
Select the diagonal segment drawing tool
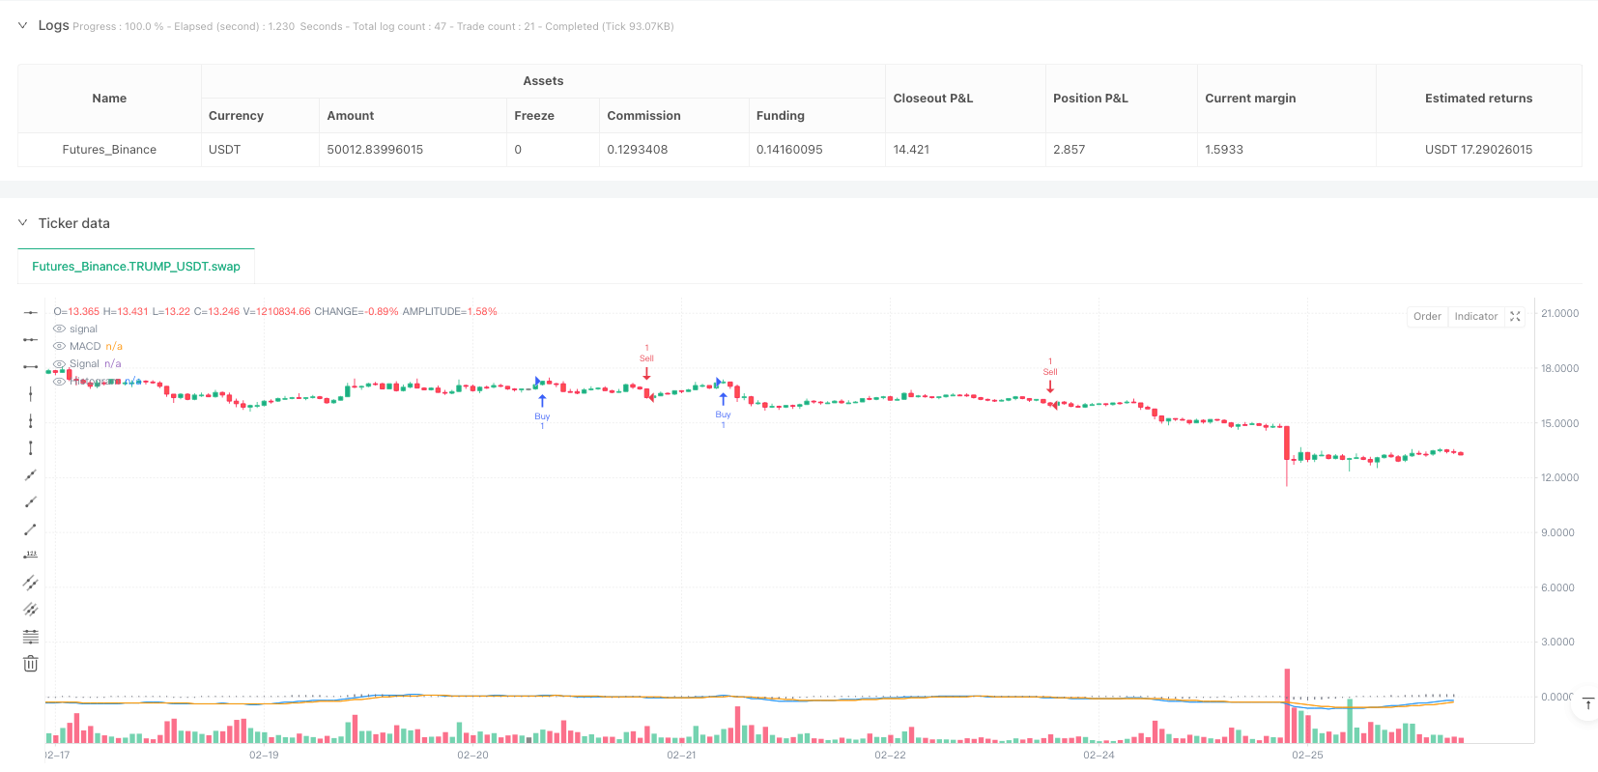click(x=31, y=529)
